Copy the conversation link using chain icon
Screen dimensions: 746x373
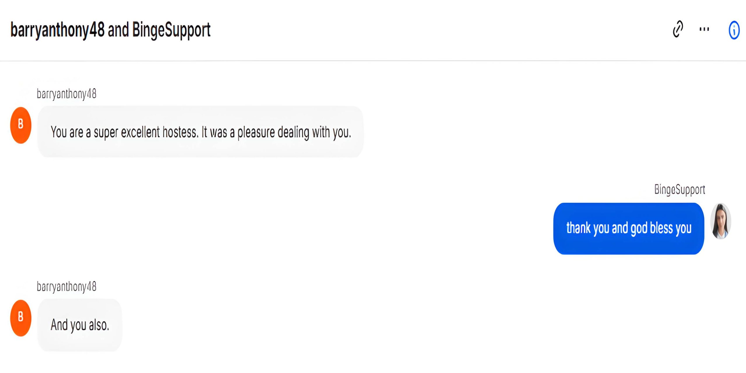678,29
